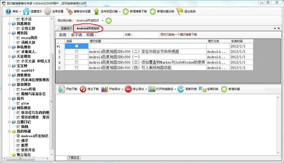Open the 下载日志 bottom tab
Screen dimensions: 284x163
pyautogui.click(x=74, y=158)
